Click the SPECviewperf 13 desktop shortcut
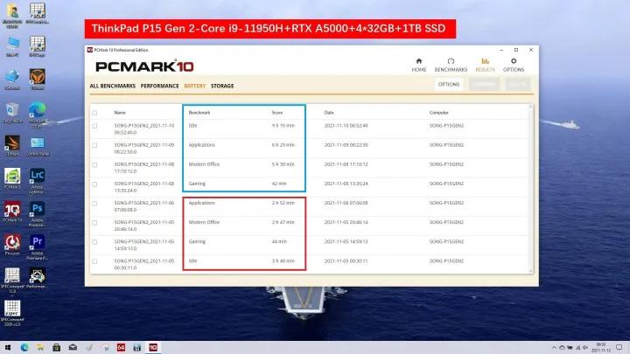630x354 pixels. coord(12,281)
